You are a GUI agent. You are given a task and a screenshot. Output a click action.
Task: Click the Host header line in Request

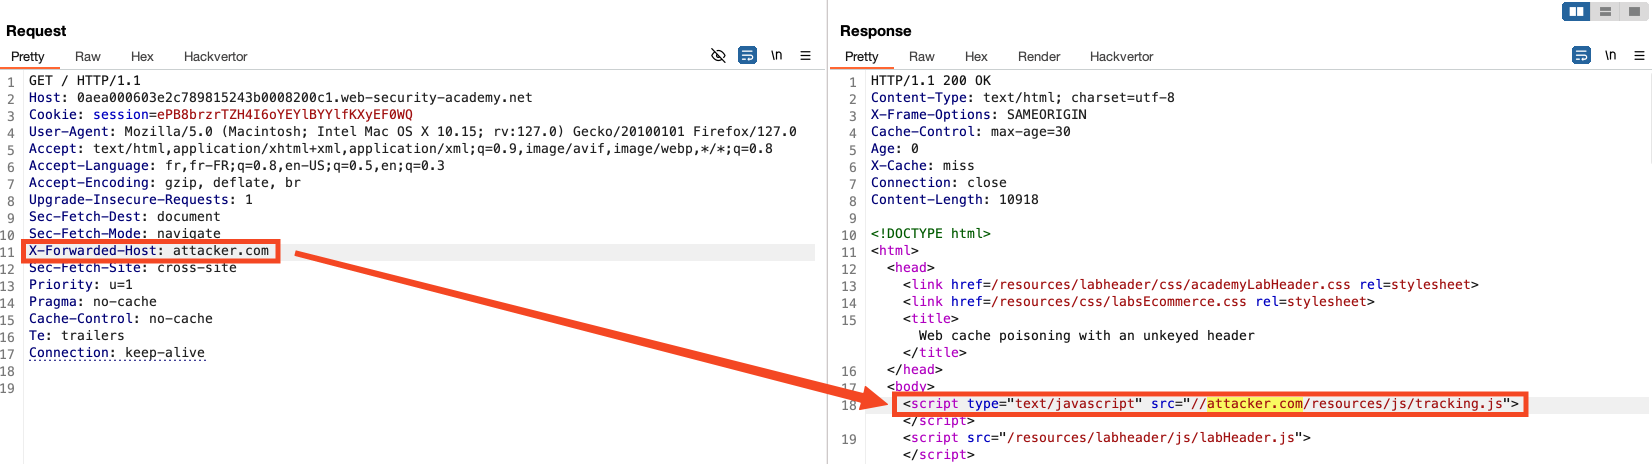[x=280, y=97]
